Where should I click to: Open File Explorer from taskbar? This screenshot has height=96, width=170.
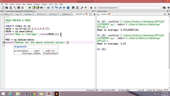pyautogui.click(x=18, y=94)
